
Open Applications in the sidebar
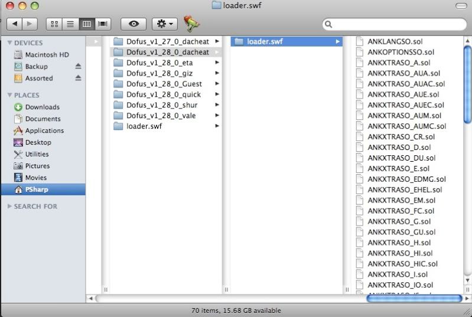43,130
